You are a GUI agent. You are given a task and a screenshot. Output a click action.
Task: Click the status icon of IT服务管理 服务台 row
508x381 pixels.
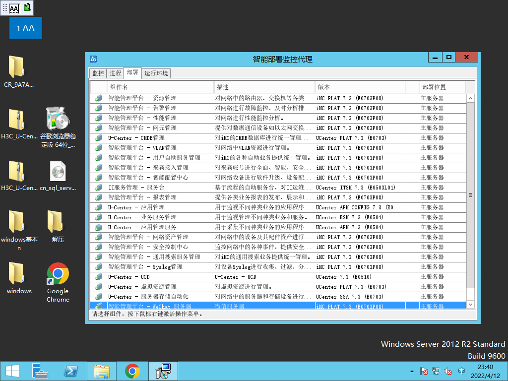(x=99, y=188)
